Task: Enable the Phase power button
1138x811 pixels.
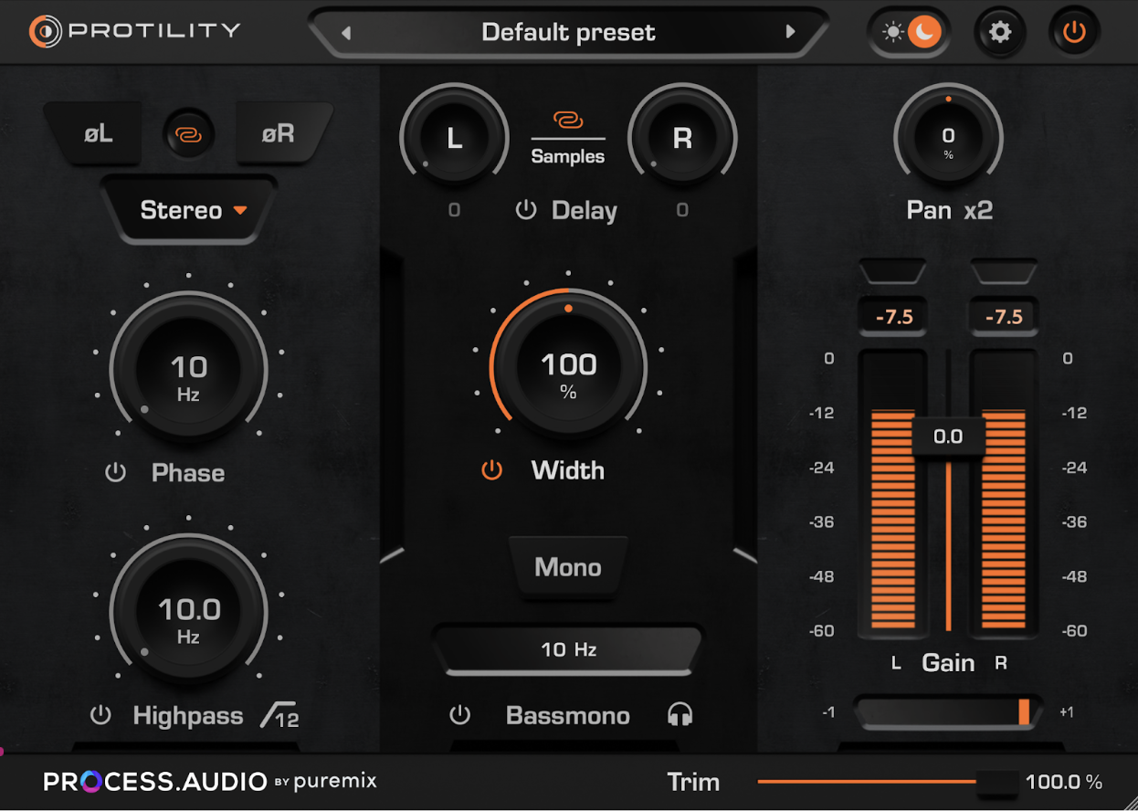Action: point(115,473)
